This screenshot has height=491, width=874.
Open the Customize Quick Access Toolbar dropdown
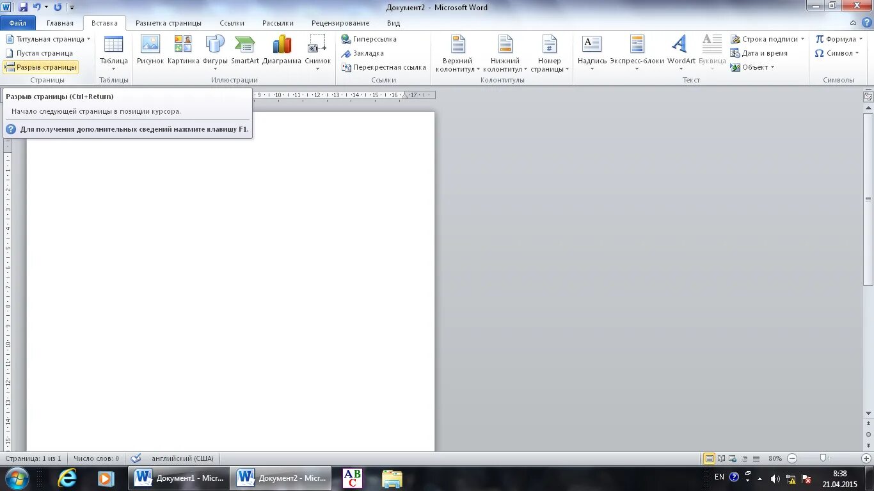72,8
